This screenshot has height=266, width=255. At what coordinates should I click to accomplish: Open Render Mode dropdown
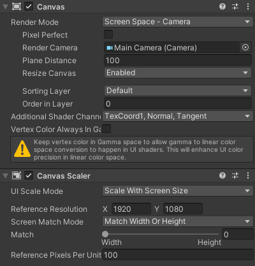click(x=178, y=22)
